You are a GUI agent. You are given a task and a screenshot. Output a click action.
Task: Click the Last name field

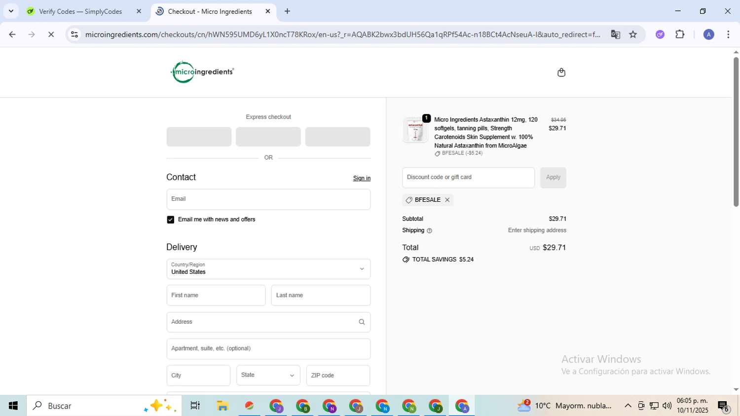[x=321, y=295]
